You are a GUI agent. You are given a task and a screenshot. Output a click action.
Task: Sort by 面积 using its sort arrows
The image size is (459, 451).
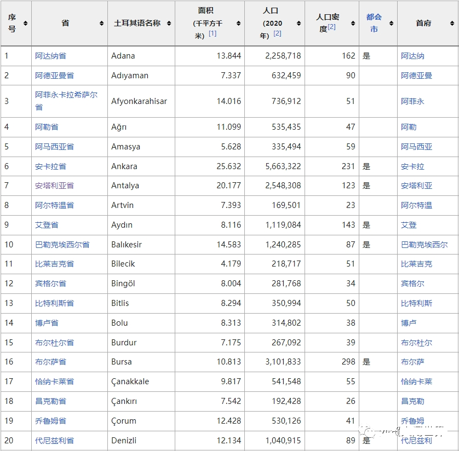click(238, 24)
